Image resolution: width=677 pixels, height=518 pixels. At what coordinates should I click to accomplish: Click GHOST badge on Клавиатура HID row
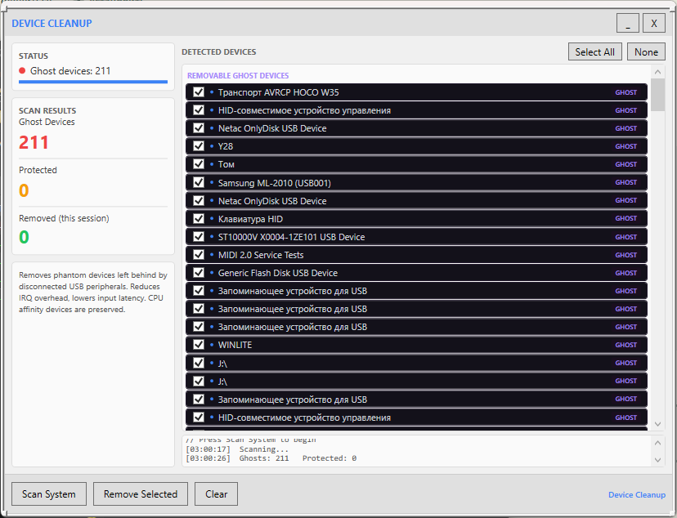[625, 219]
